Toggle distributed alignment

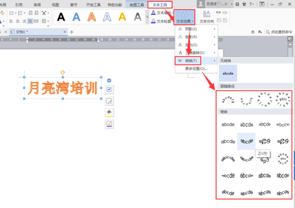point(36,21)
